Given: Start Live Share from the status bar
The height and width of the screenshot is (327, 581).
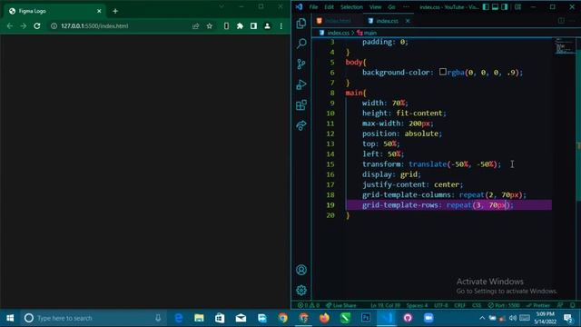Looking at the screenshot, I should click(x=341, y=305).
